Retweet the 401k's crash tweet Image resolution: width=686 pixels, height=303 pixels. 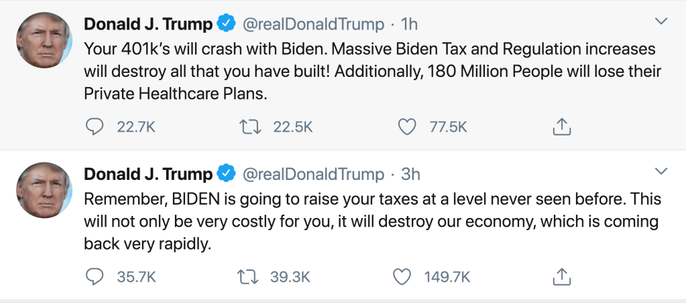(x=249, y=126)
